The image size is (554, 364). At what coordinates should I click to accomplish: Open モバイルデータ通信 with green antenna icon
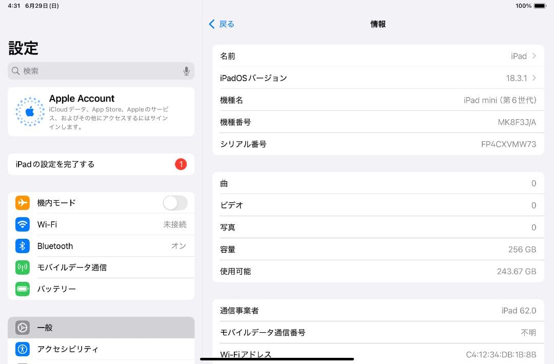click(x=22, y=267)
